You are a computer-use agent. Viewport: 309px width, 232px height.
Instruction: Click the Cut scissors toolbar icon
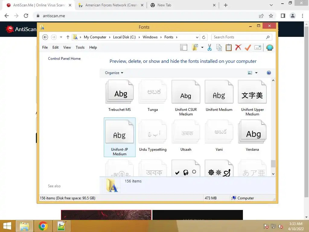click(x=209, y=47)
